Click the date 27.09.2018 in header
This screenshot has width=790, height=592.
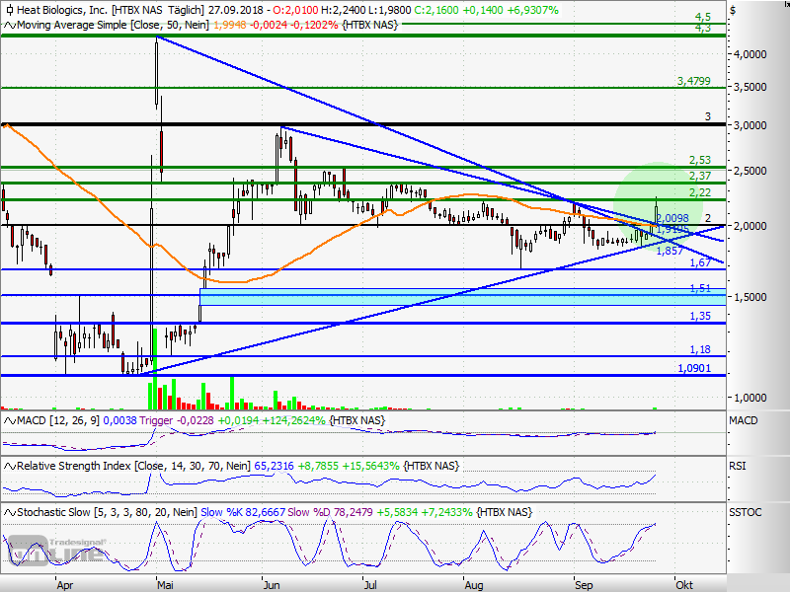point(236,10)
